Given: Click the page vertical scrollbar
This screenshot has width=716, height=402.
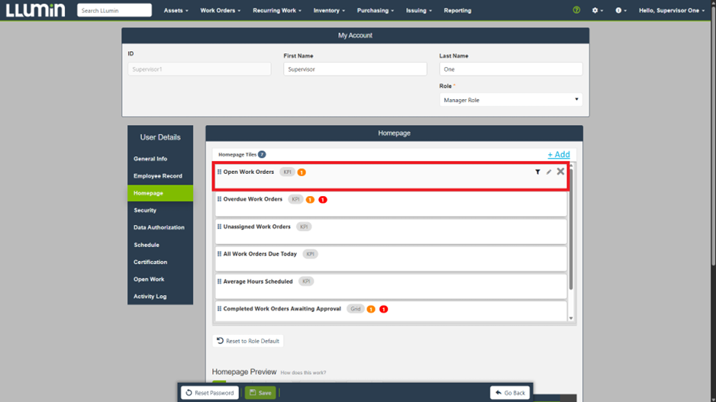Looking at the screenshot, I should (713, 137).
